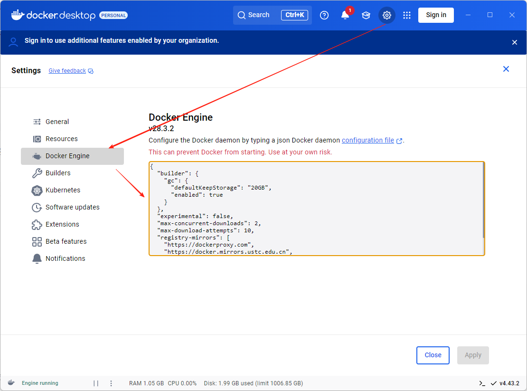Click the Engine running status text
The height and width of the screenshot is (391, 527).
(40, 383)
